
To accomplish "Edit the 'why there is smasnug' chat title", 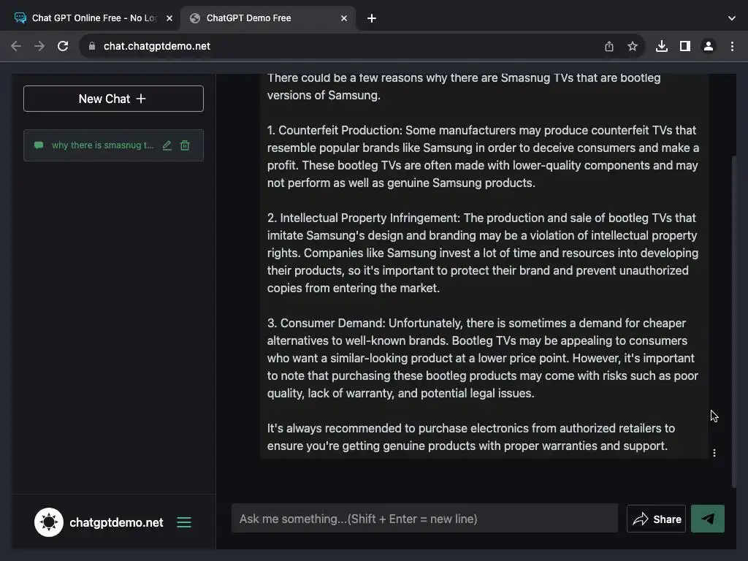I will [x=167, y=145].
